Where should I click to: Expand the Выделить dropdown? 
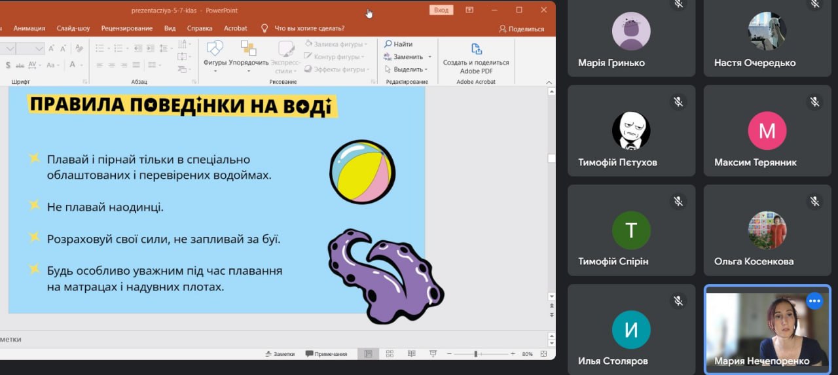[x=426, y=69]
